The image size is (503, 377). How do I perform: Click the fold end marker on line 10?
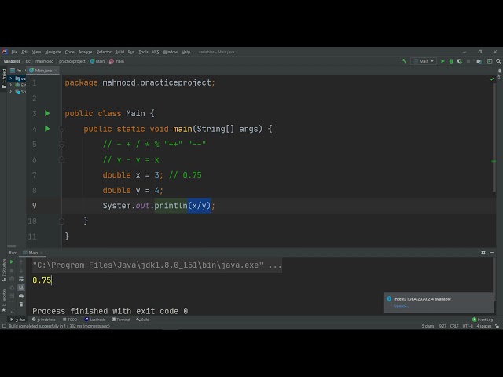tap(61, 221)
